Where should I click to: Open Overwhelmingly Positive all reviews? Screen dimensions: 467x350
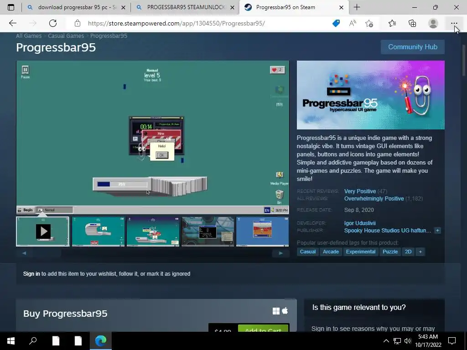tap(374, 199)
